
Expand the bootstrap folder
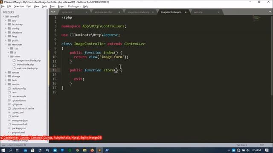click(x=6, y=24)
